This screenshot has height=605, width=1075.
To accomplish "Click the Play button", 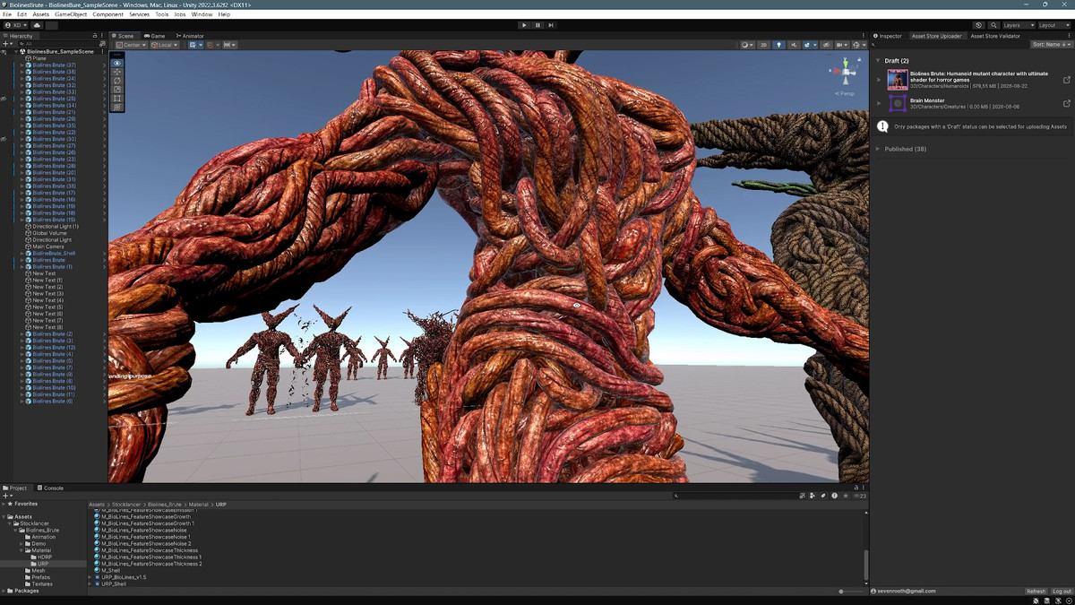I will [x=524, y=25].
